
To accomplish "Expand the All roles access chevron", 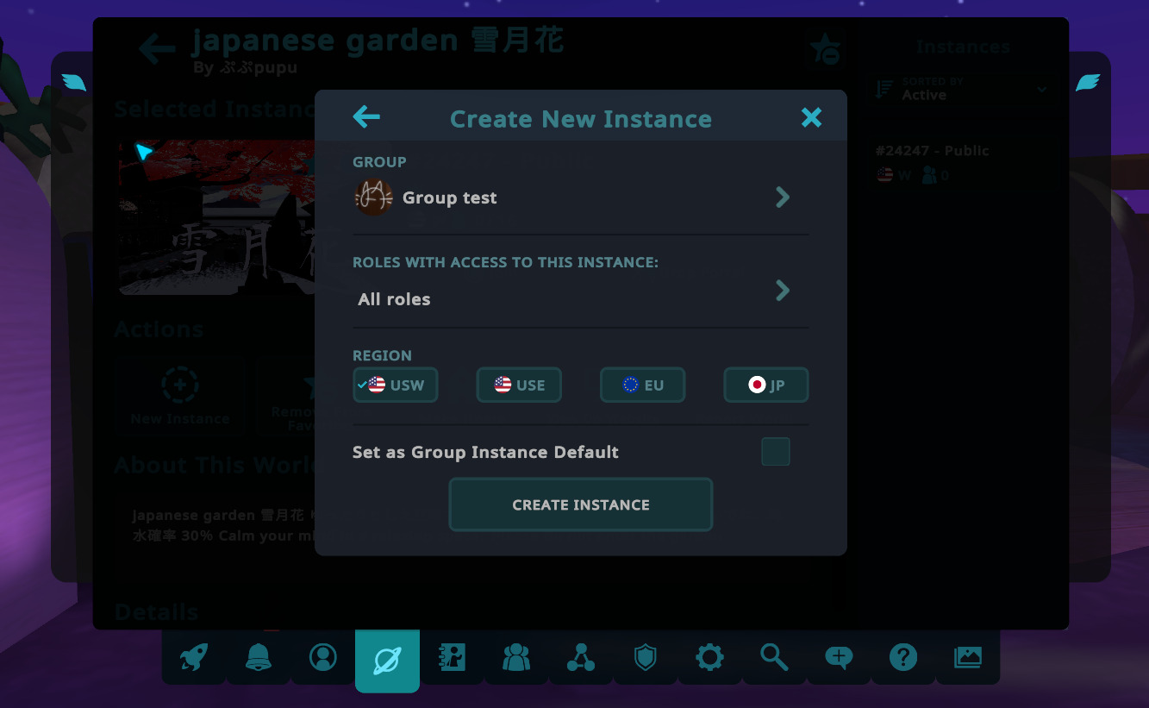I will pyautogui.click(x=782, y=291).
